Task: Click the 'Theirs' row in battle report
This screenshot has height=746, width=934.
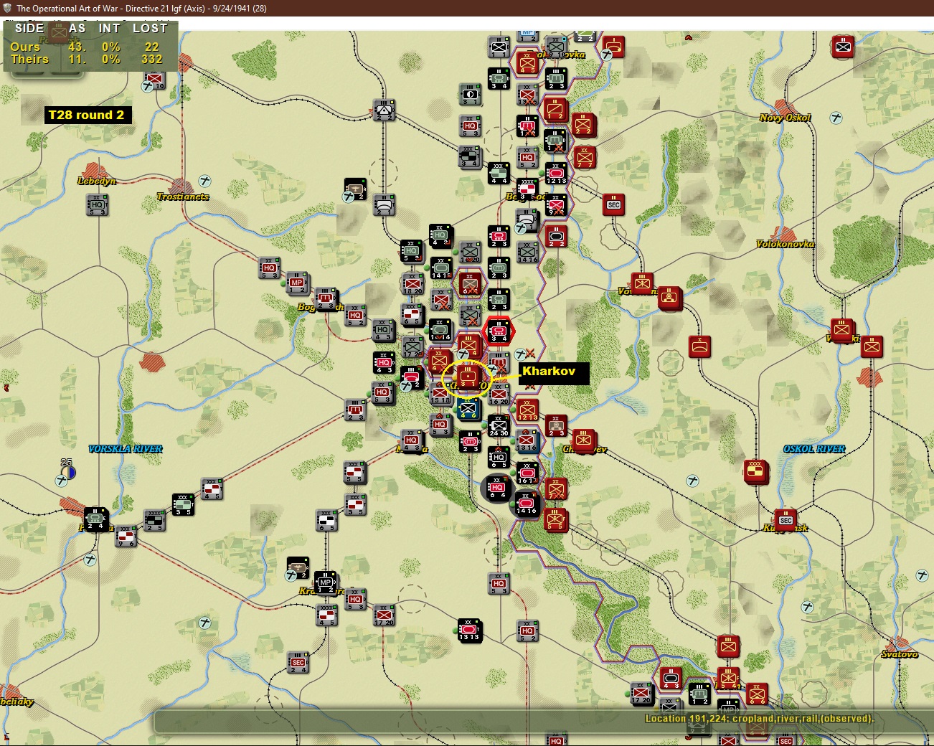Action: pyautogui.click(x=88, y=60)
